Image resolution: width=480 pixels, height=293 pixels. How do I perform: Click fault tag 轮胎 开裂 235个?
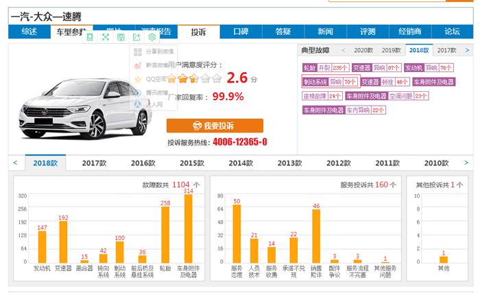326,68
